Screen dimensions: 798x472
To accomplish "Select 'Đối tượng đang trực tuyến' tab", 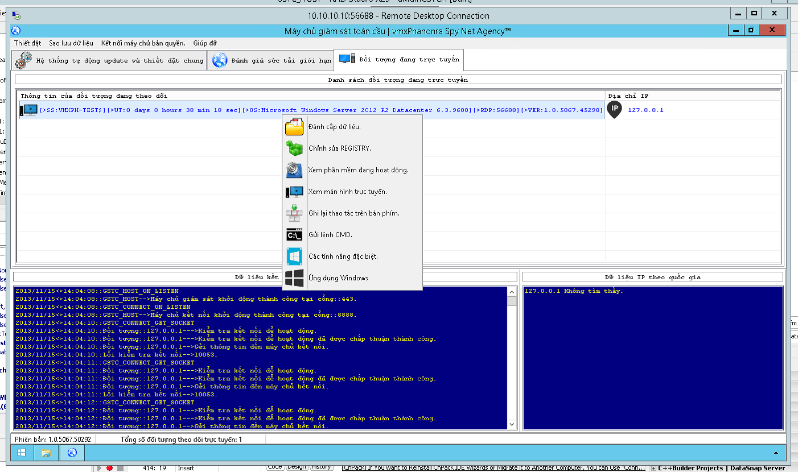I will (x=398, y=59).
